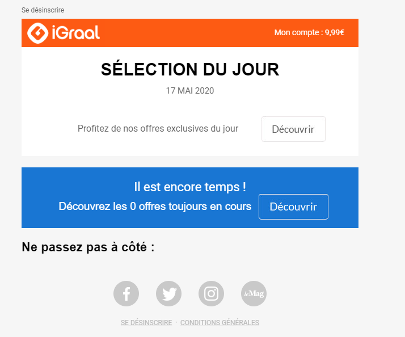This screenshot has height=337, width=405.
Task: Click "Découvrez les 0 offres toujours en cours"
Action: [x=155, y=207]
